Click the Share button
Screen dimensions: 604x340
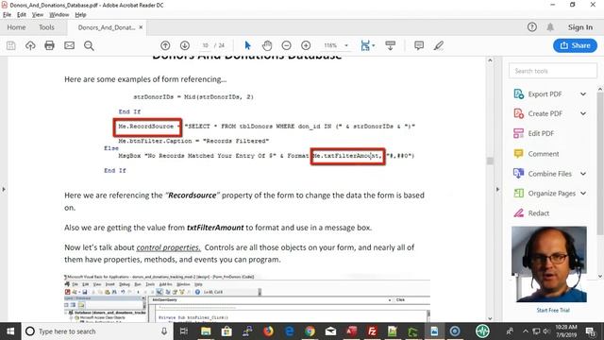pos(575,45)
